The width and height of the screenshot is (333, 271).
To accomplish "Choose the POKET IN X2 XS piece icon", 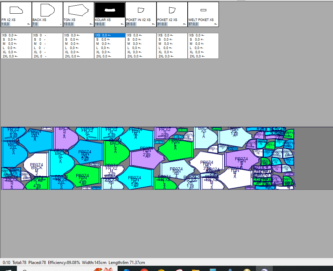I will click(x=141, y=11).
